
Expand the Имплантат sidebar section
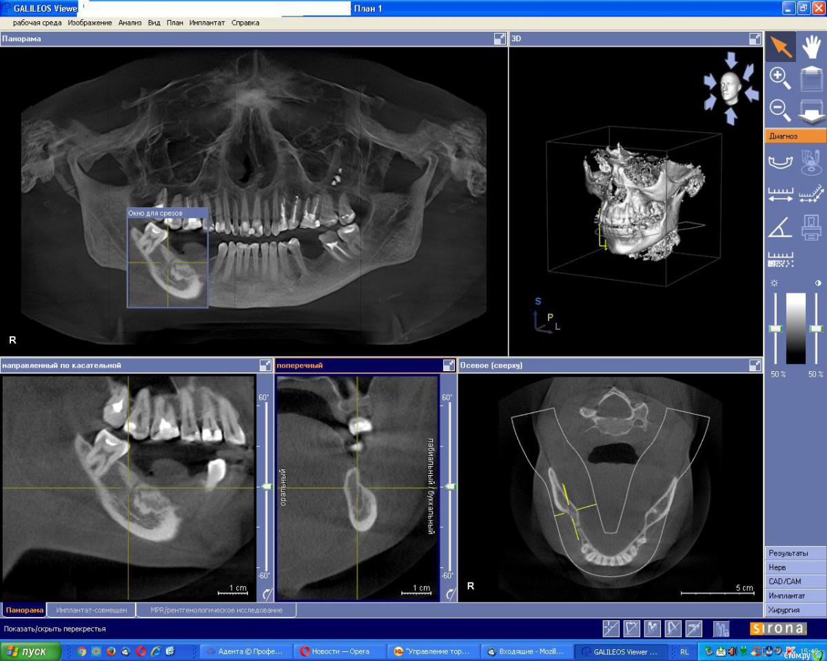pyautogui.click(x=795, y=596)
